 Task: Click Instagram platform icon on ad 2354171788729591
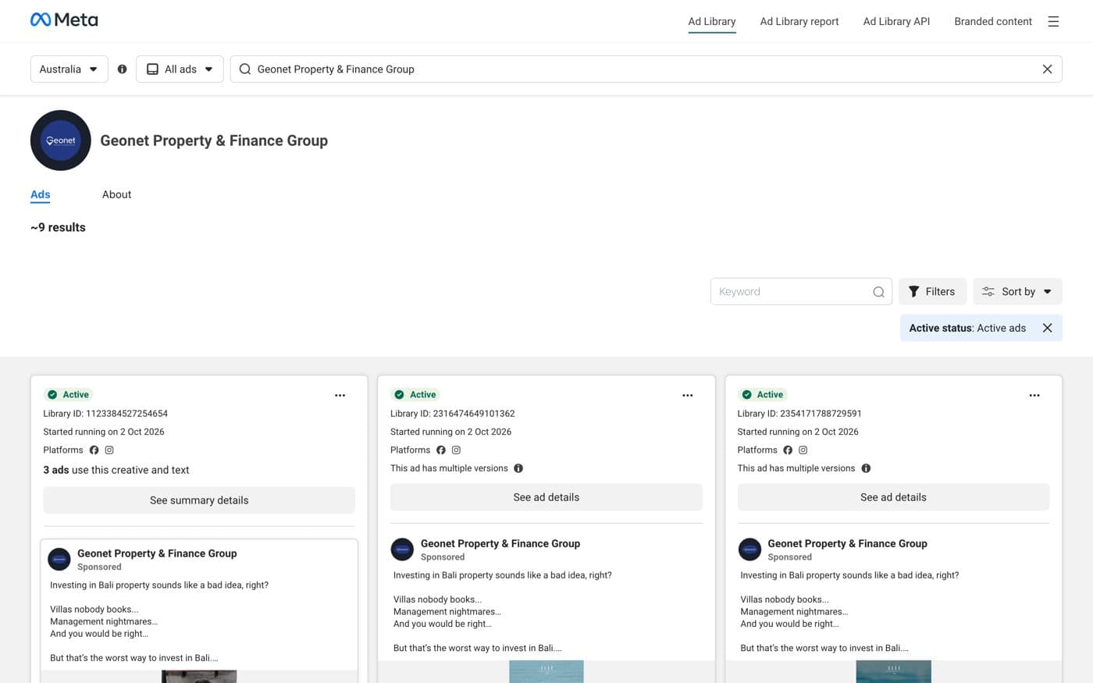pos(803,450)
